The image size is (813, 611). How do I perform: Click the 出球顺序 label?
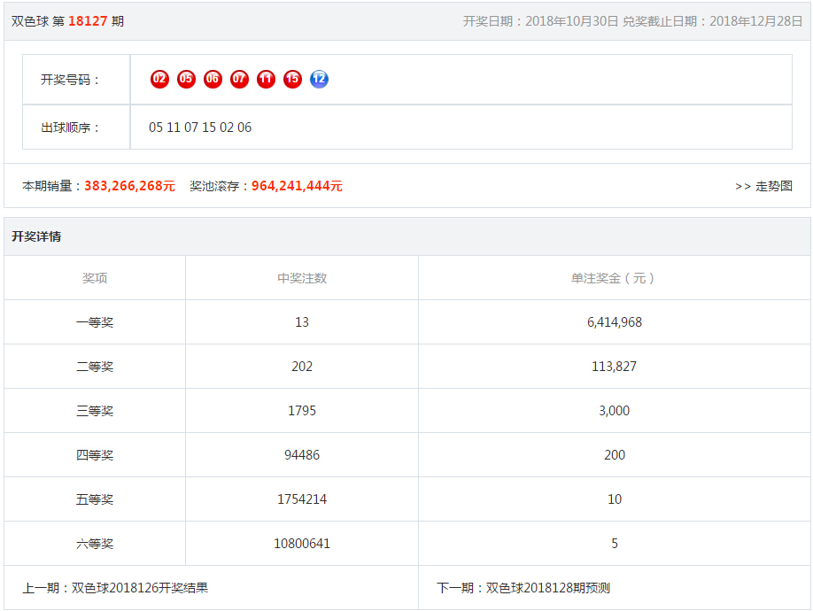(x=69, y=128)
